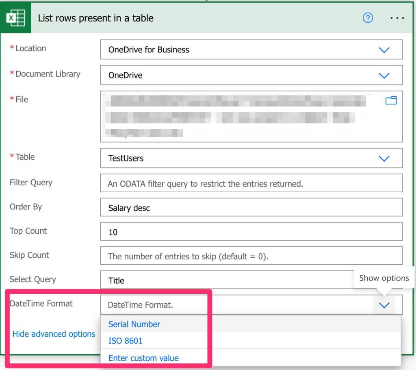416x370 pixels.
Task: Click the Table field label
Action: click(25, 157)
